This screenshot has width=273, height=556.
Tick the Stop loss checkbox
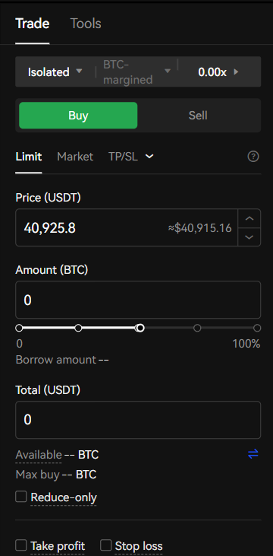click(105, 545)
